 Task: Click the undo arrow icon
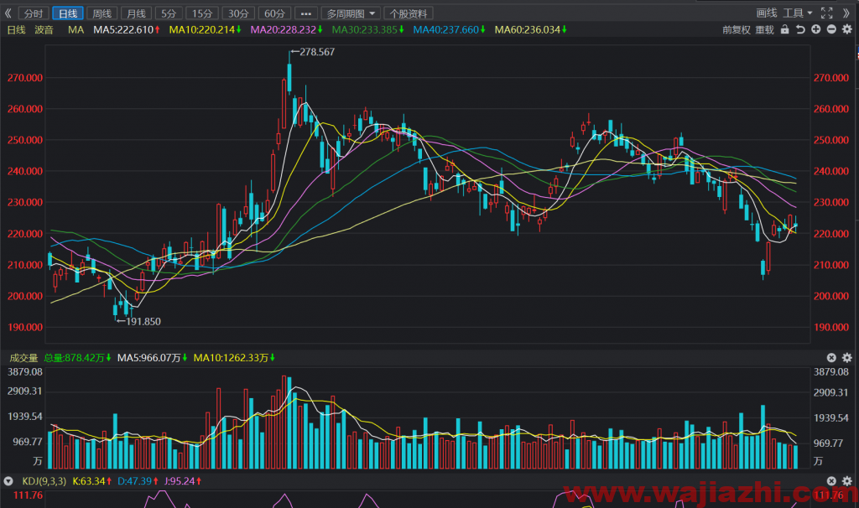[x=800, y=29]
